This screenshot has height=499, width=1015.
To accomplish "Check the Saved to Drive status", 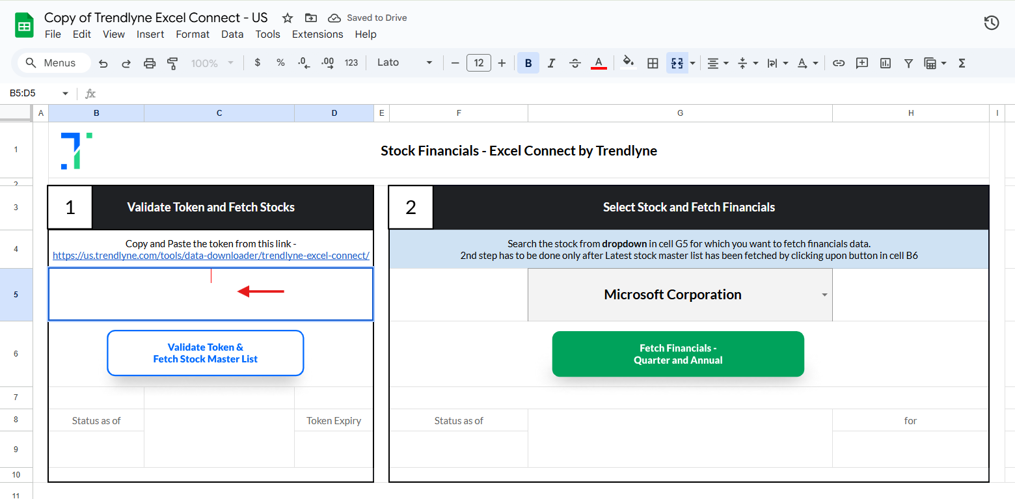I will 368,18.
